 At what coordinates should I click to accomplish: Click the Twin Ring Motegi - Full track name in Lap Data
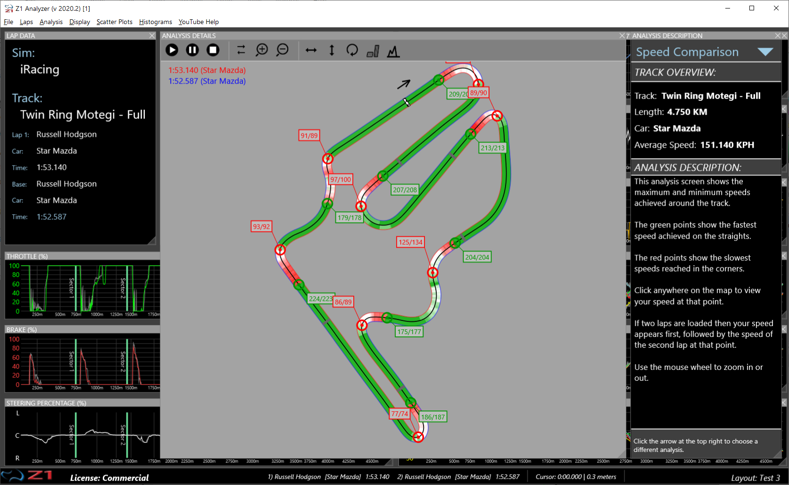(83, 115)
